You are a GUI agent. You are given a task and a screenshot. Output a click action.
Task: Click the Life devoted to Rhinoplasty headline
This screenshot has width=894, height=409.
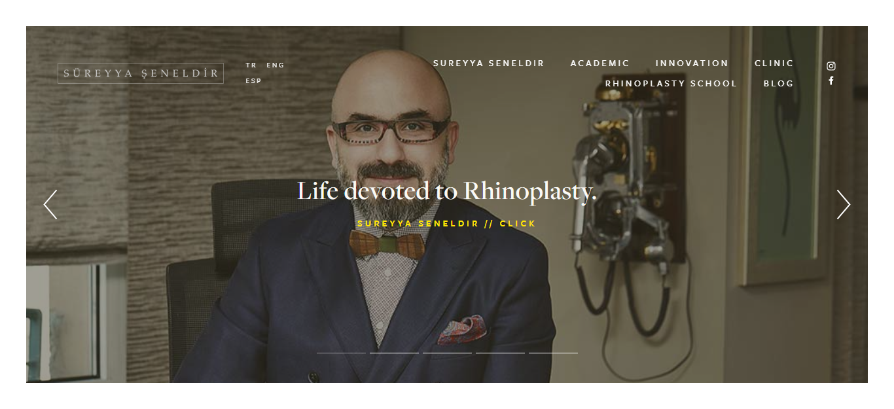447,191
